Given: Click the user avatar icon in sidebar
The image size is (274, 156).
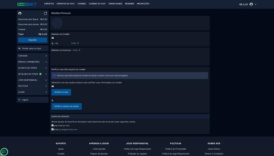Looking at the screenshot, I should coord(20,13).
